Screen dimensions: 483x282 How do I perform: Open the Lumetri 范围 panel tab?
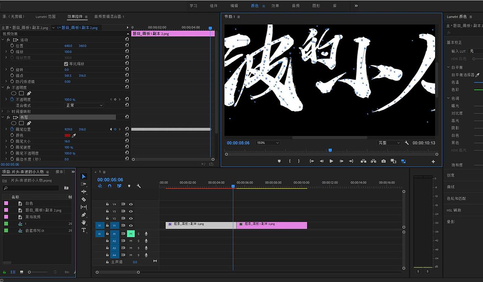pos(46,17)
